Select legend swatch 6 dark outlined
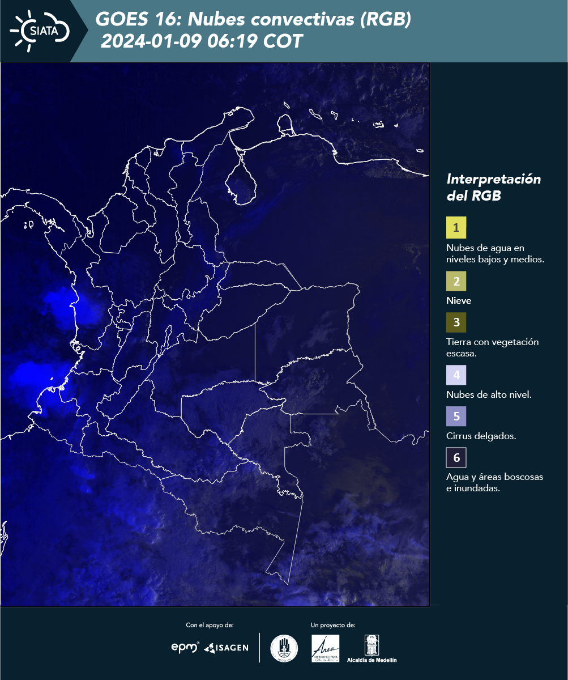 coord(456,457)
